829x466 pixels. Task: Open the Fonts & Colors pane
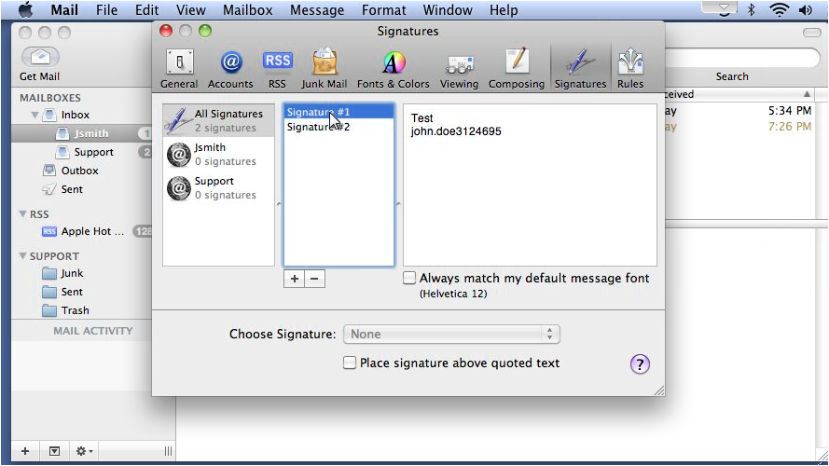[x=394, y=69]
